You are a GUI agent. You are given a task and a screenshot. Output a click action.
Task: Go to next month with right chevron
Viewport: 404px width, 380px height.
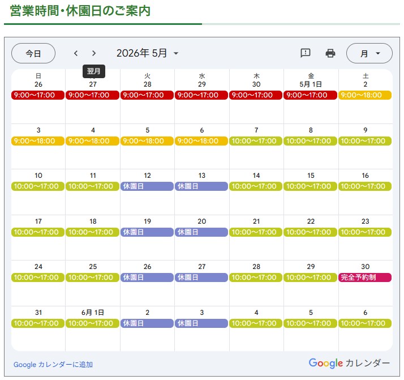click(x=94, y=53)
